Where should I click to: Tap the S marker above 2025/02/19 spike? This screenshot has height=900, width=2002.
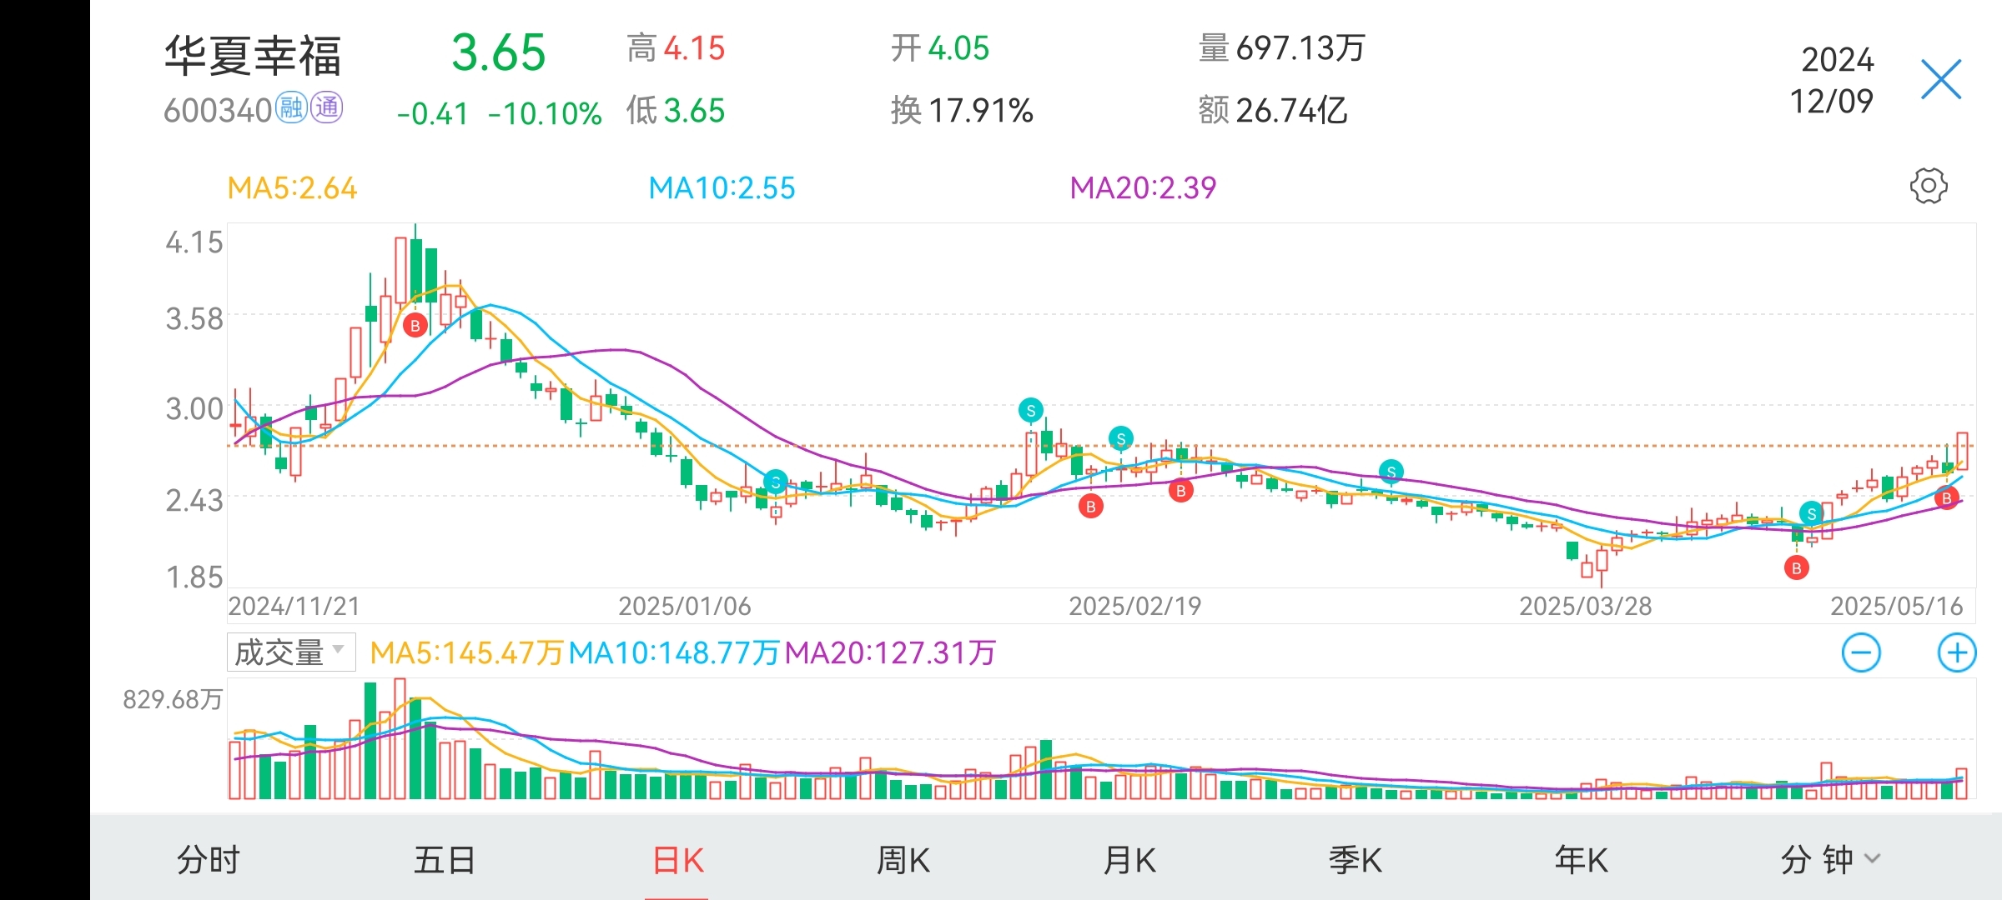pos(1031,410)
